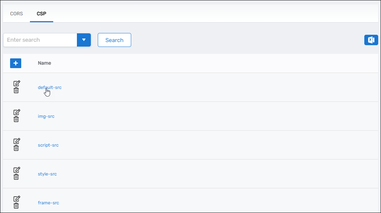Delete the default-src entry via trash icon

(x=16, y=90)
